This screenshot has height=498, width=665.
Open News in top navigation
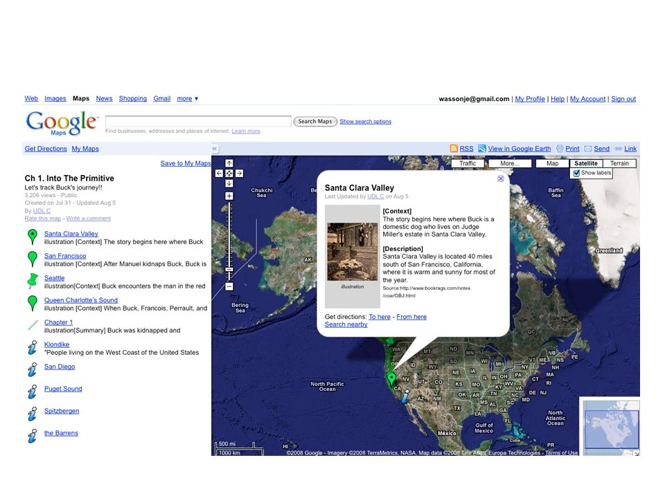pyautogui.click(x=104, y=99)
